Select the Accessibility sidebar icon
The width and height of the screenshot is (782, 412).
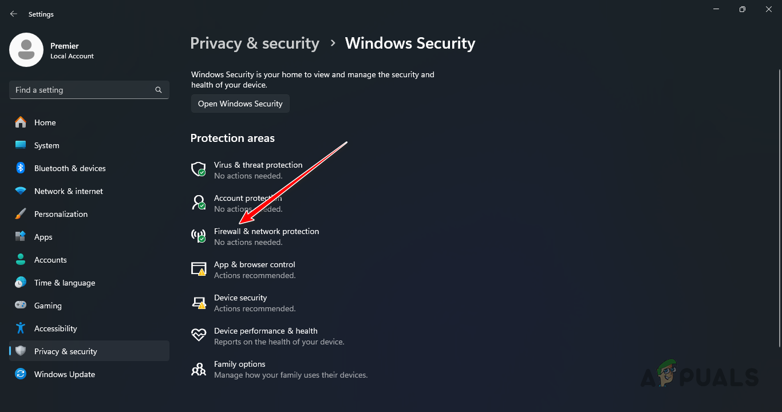[x=21, y=328]
